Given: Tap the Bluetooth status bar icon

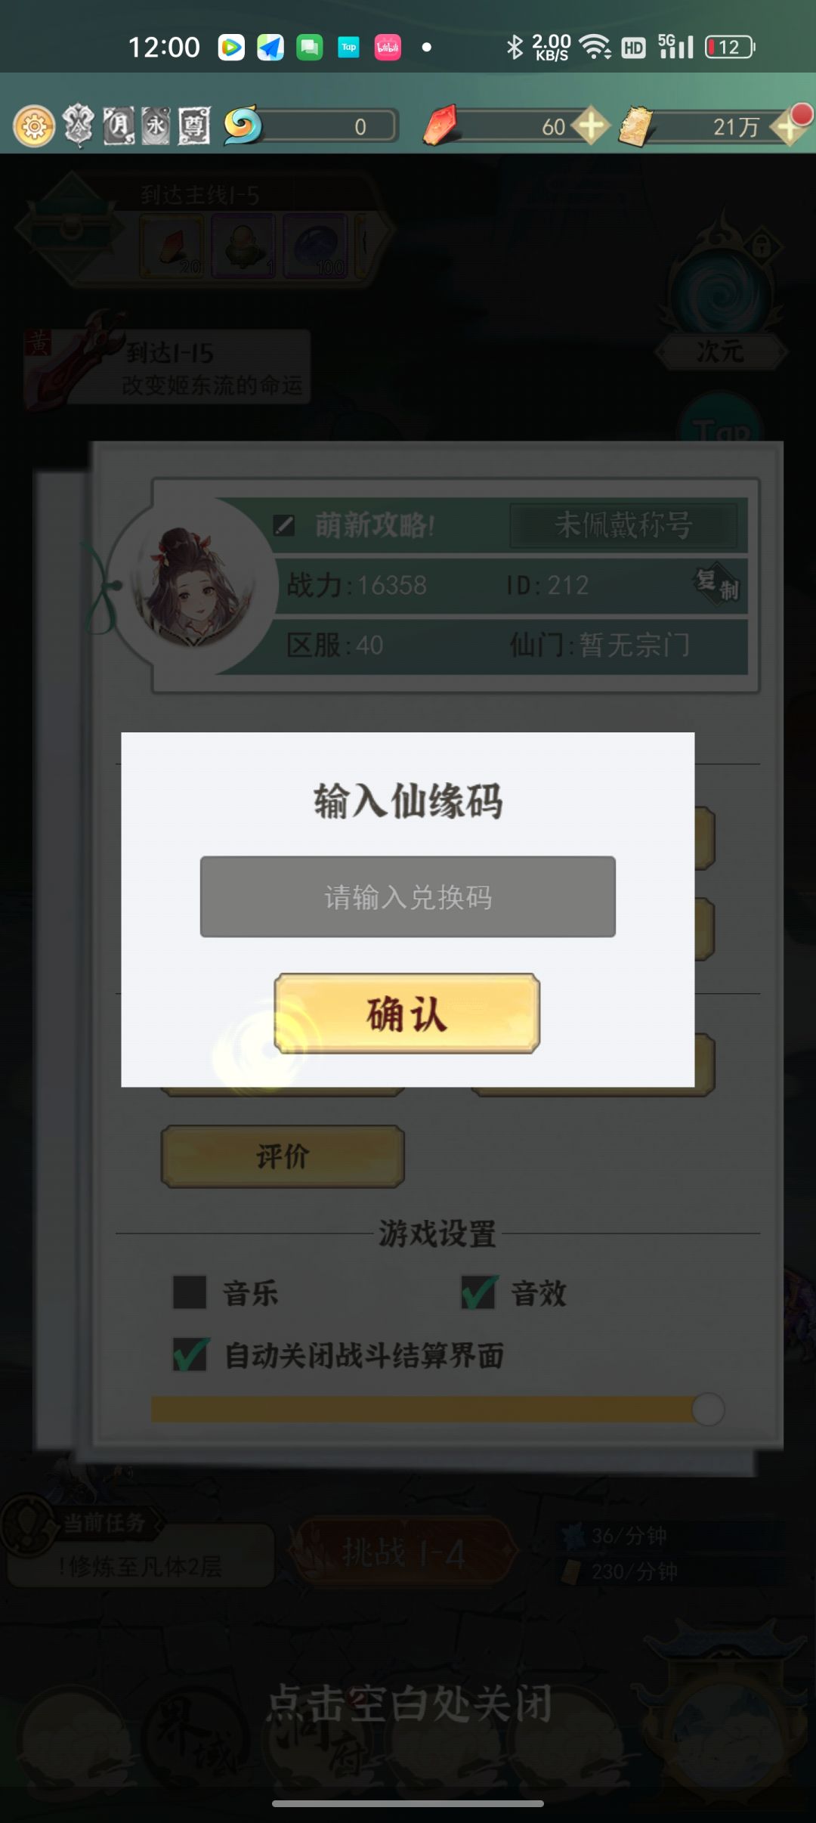Looking at the screenshot, I should 515,47.
